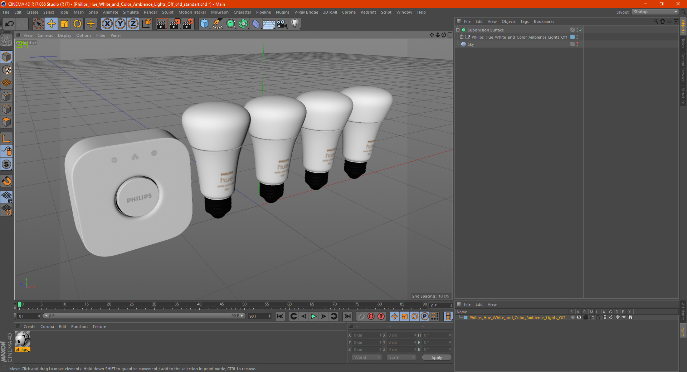The image size is (687, 372).
Task: Go to end of animation
Action: (x=347, y=316)
